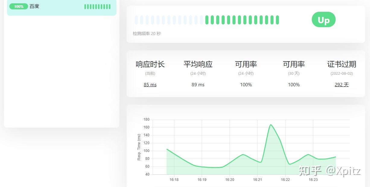Click the 100 value on chart Y axis
370x187 pixels.
(x=147, y=151)
